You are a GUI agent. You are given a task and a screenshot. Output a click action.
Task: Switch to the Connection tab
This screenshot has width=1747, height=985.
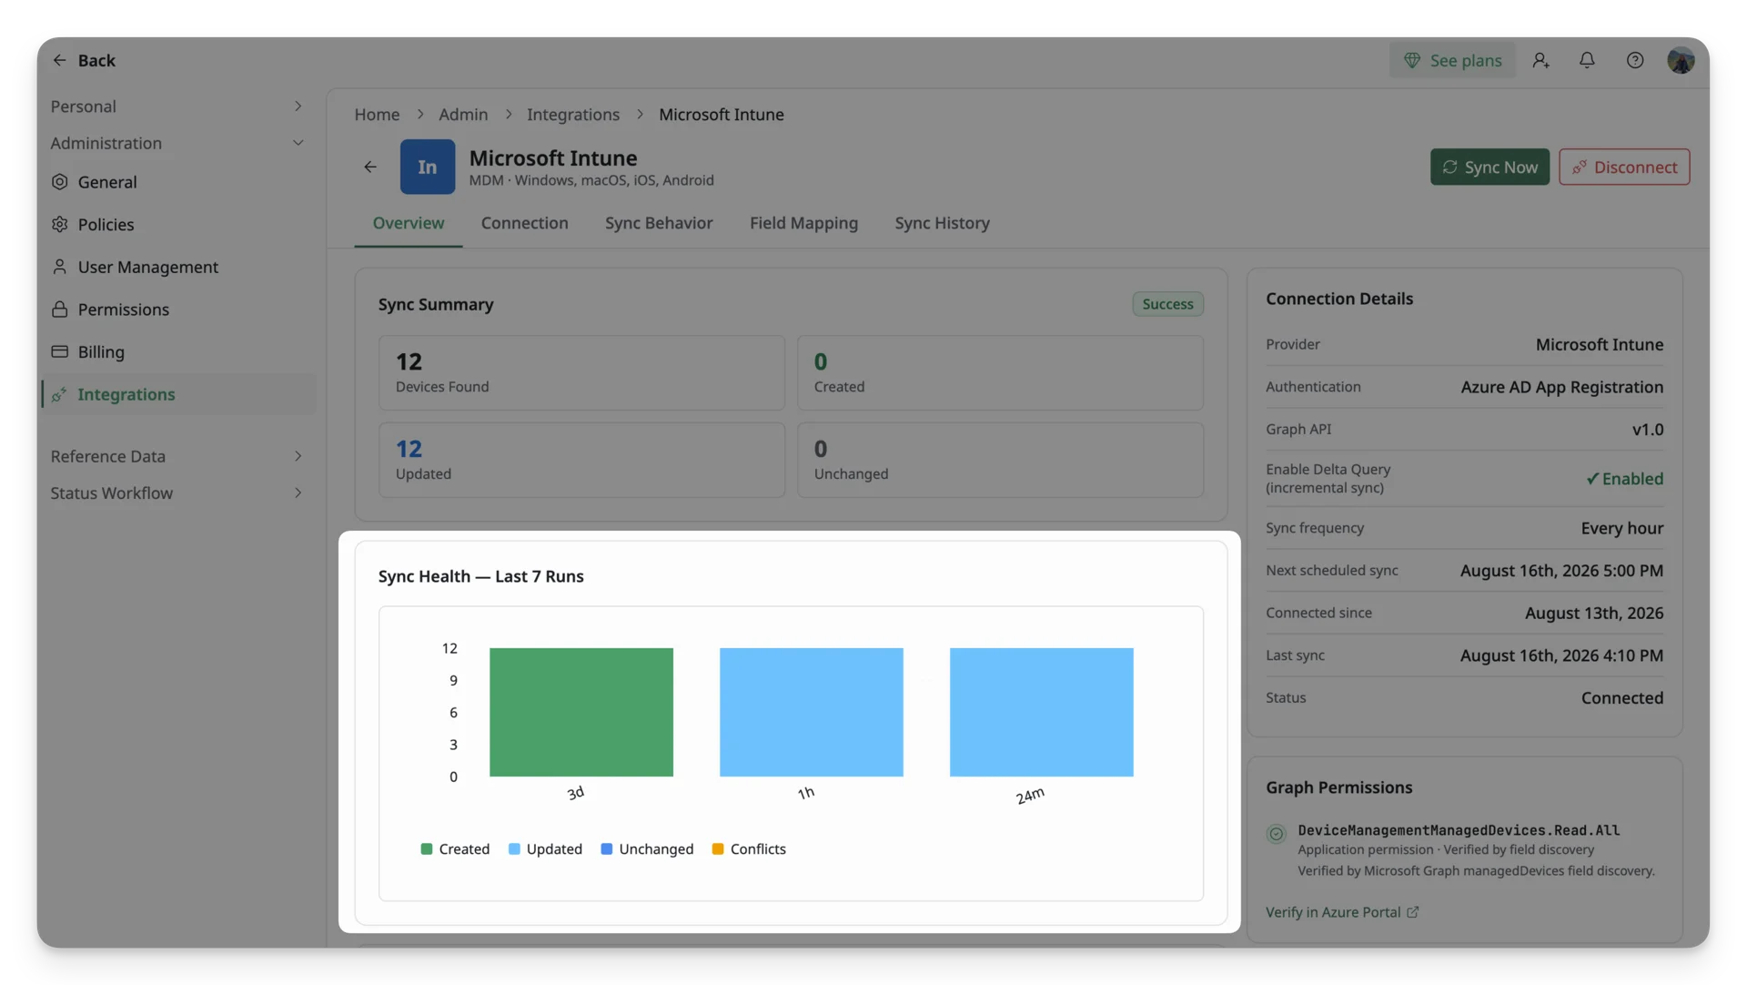coord(524,223)
